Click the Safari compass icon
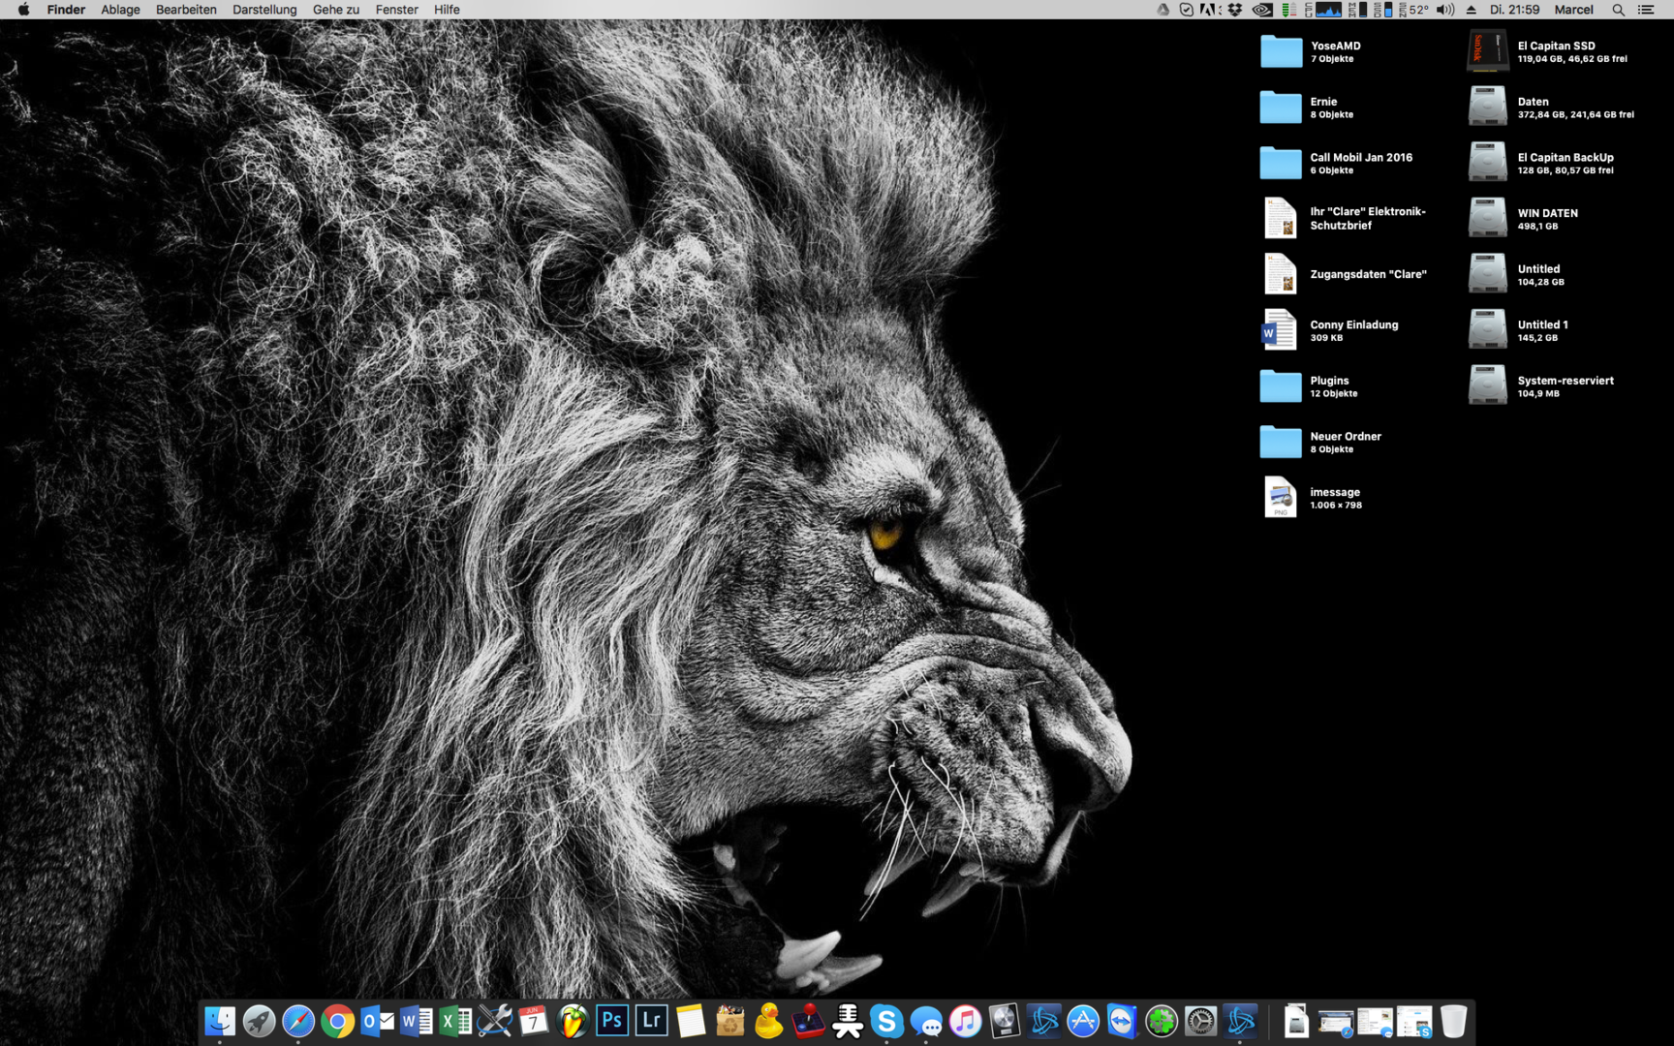 (x=298, y=1021)
